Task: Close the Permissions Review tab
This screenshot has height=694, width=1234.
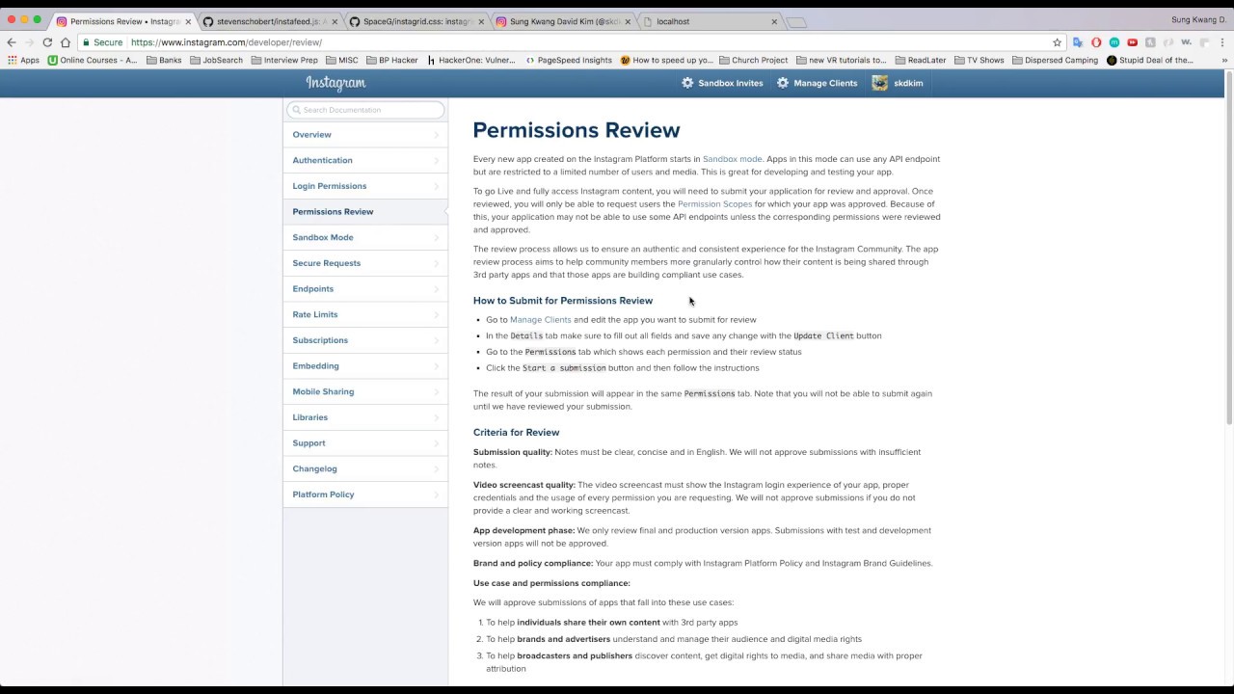Action: click(188, 21)
